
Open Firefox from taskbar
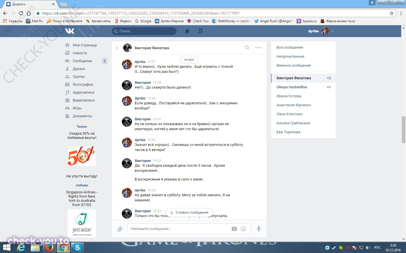pos(49,248)
